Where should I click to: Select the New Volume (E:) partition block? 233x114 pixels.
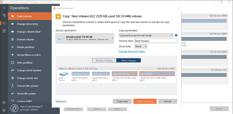click(x=81, y=74)
